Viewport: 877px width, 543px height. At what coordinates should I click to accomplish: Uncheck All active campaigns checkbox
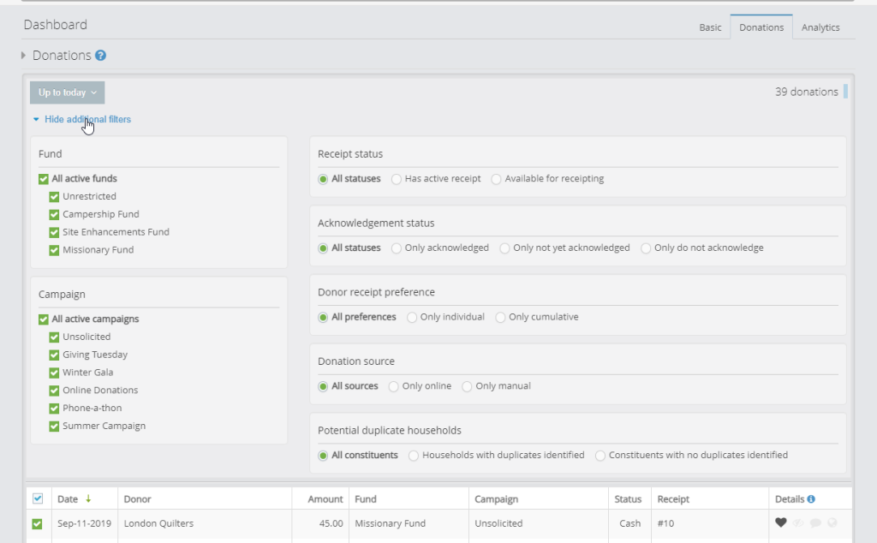(x=44, y=319)
